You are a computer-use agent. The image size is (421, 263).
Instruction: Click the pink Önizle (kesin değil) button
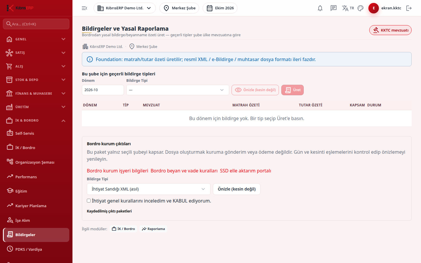tap(255, 90)
